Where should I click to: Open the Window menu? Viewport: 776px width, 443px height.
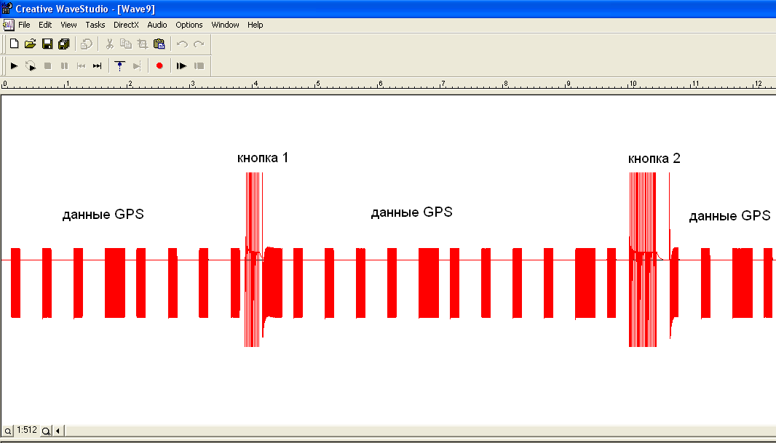(225, 25)
